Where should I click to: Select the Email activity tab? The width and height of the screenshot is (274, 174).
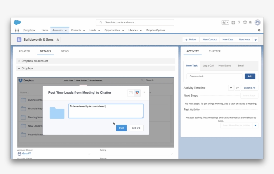(x=241, y=66)
